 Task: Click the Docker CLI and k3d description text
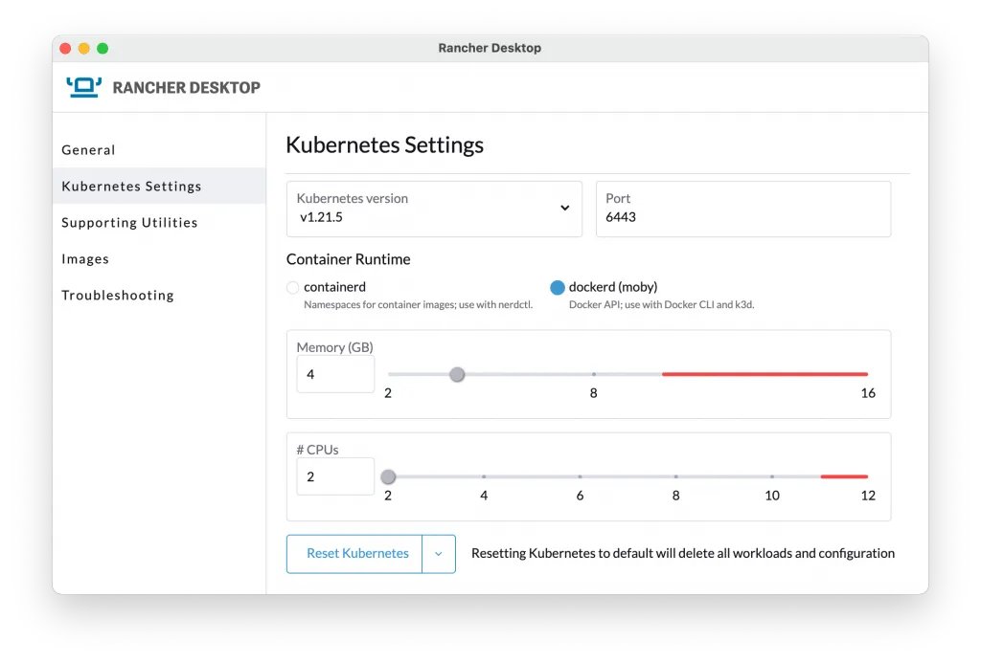(x=661, y=305)
